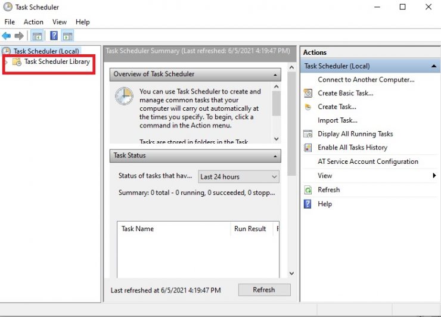Click the Task Scheduler title bar clock icon
The width and height of the screenshot is (441, 317).
point(8,7)
